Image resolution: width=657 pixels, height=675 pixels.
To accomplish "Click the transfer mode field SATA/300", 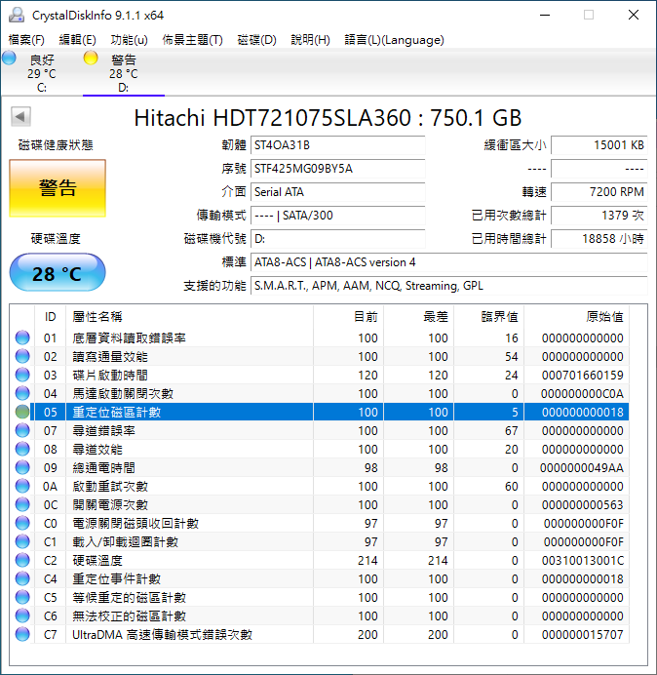I will coord(338,216).
